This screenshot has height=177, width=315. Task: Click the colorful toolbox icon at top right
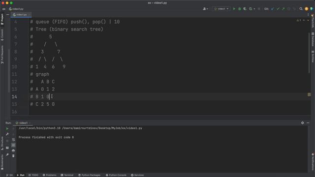point(312,9)
